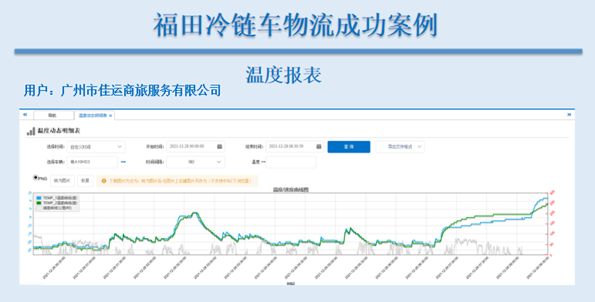Open calendar icon in 开始时间 field
595x302 pixels.
[219, 146]
